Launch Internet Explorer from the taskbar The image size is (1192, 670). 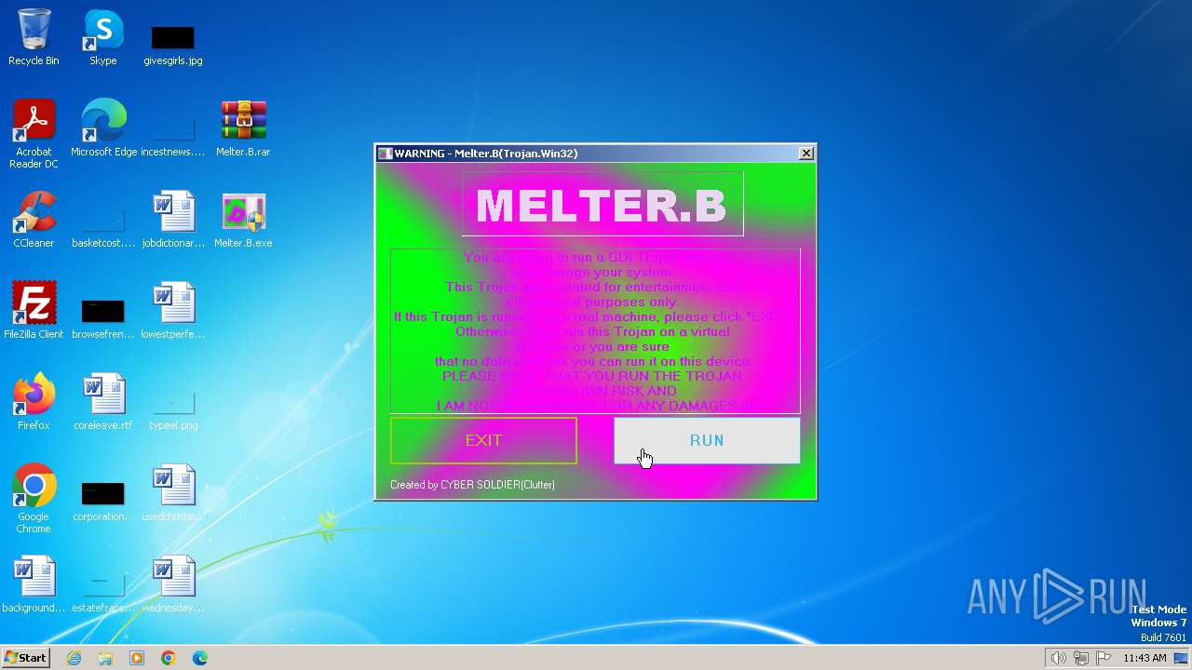click(x=74, y=658)
